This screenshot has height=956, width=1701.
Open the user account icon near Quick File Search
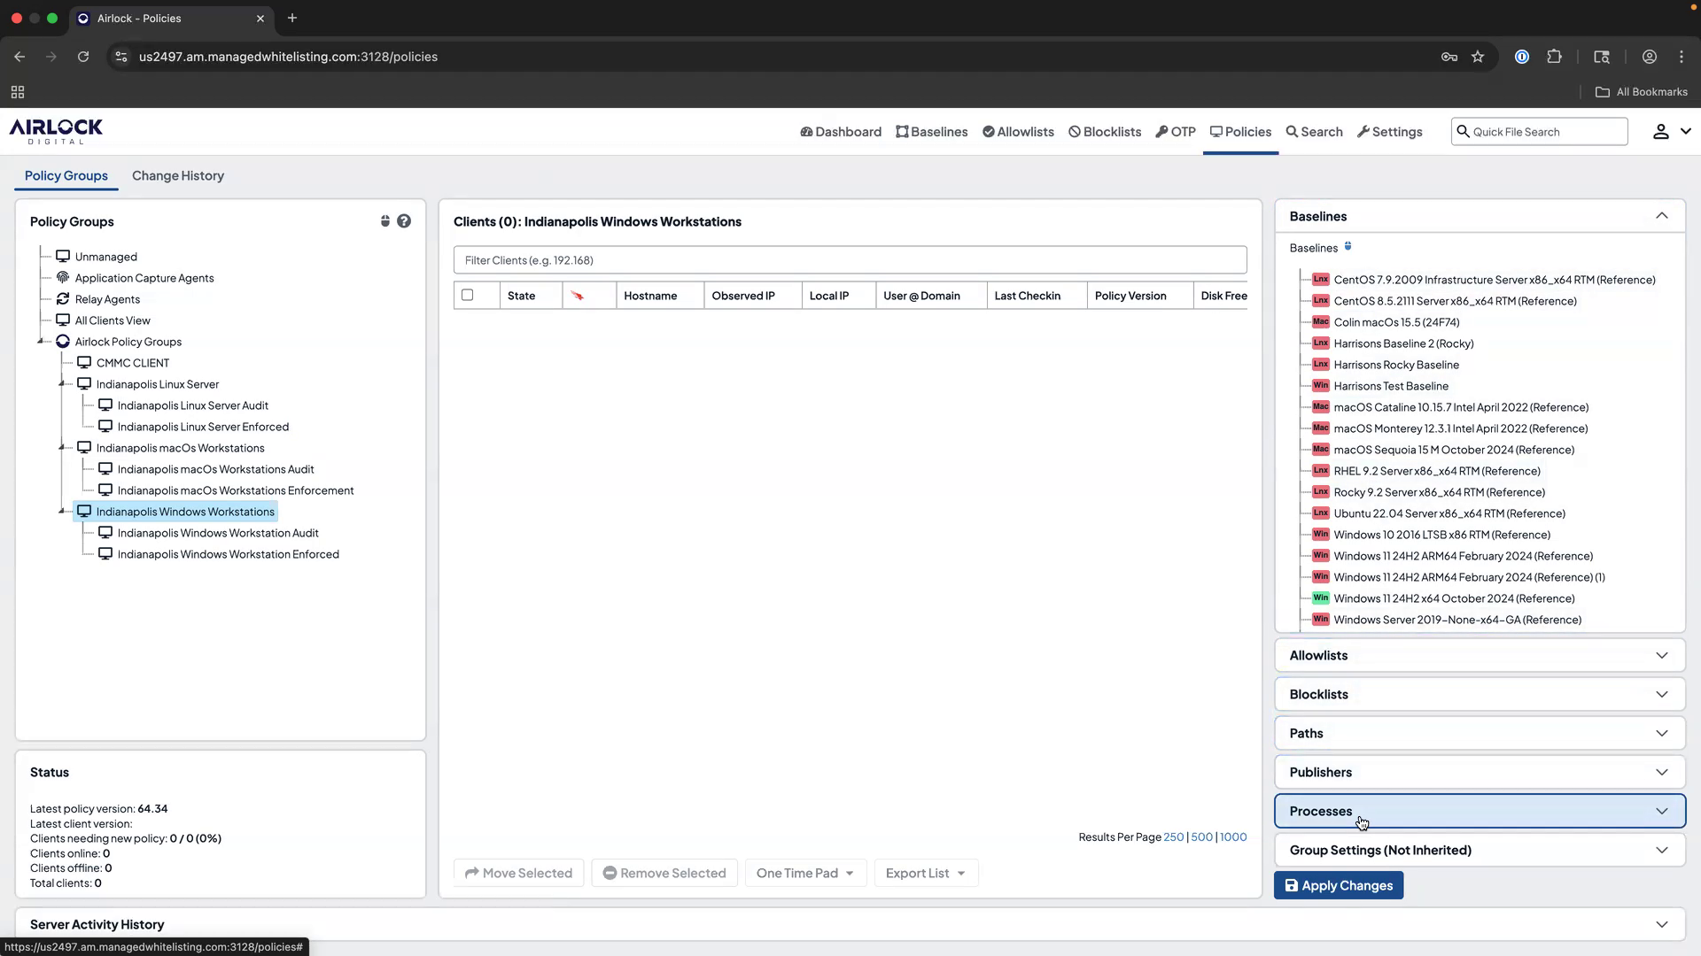[1660, 131]
